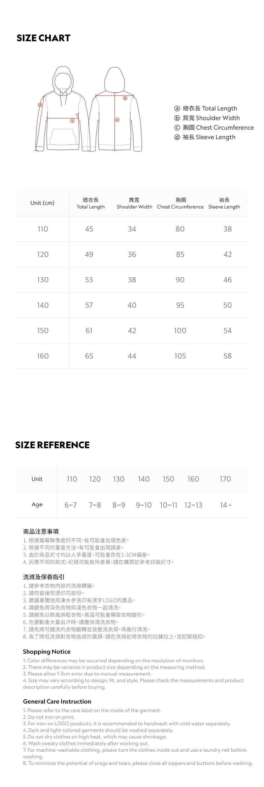Click the Shoulder Width legend entry
264x787 pixels.
tap(211, 118)
